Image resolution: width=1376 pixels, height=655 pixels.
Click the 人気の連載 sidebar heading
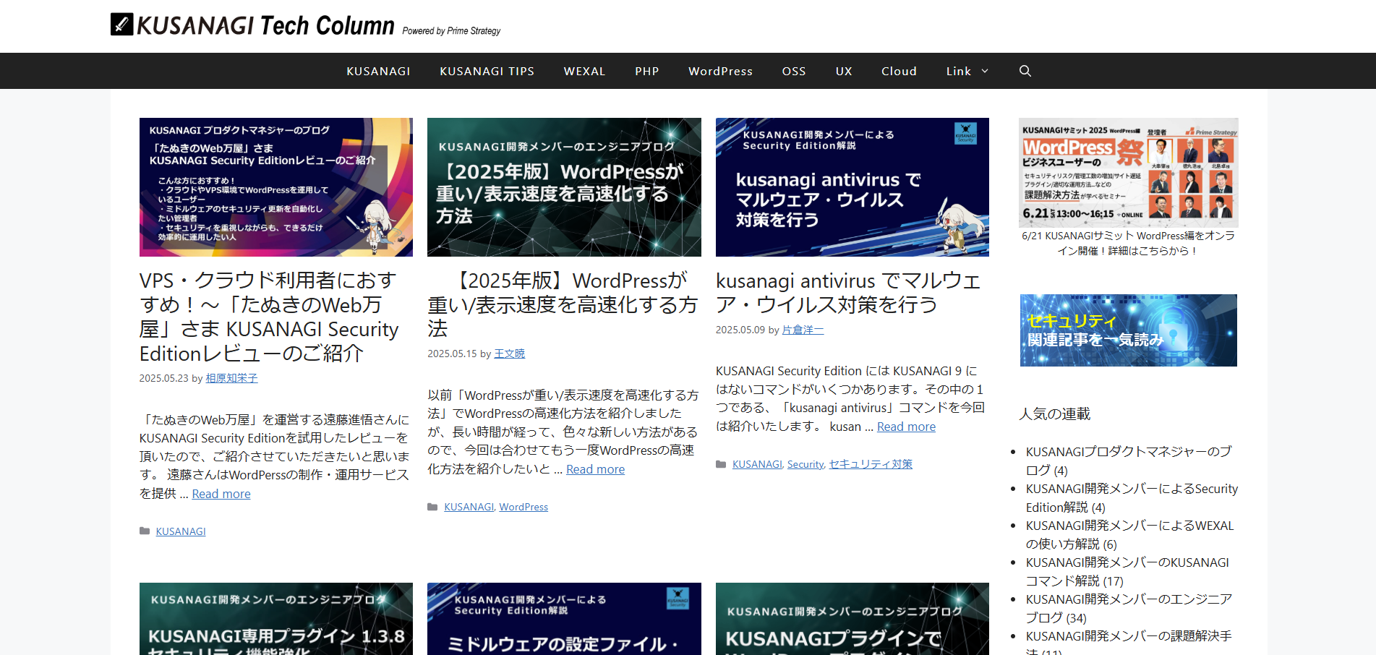[x=1055, y=414]
